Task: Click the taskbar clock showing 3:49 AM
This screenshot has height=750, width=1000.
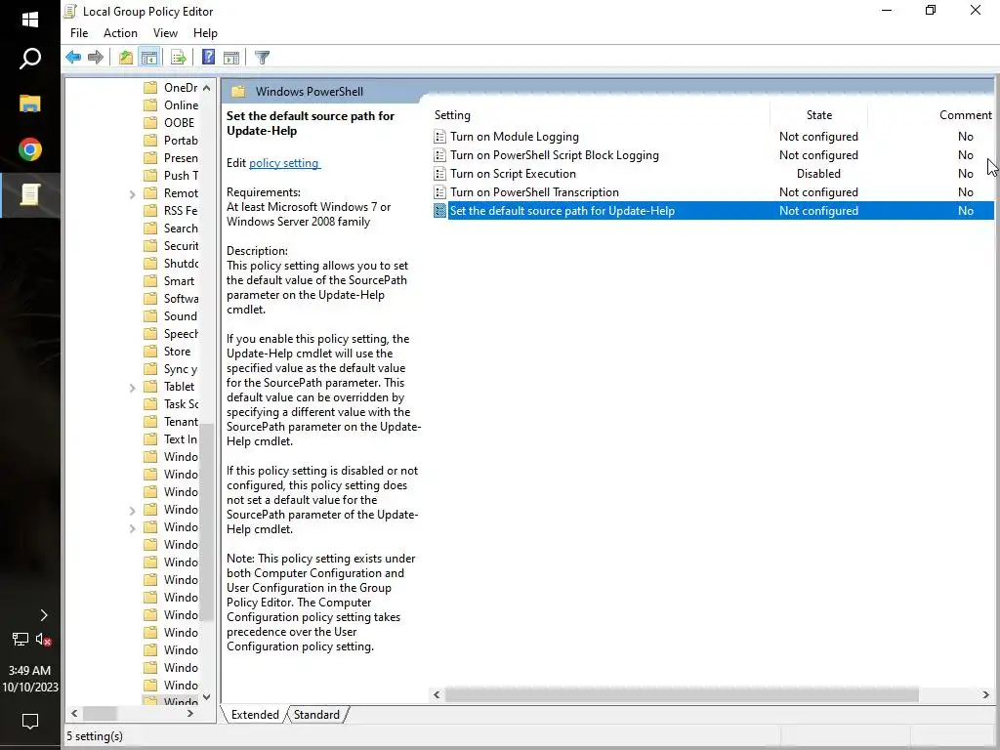Action: point(29,671)
